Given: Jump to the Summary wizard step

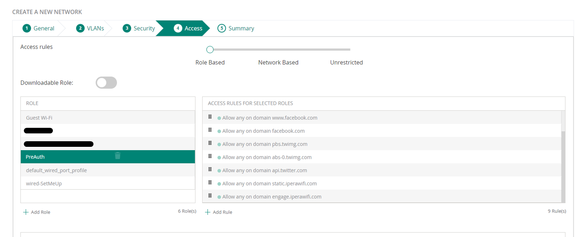Looking at the screenshot, I should pos(236,28).
